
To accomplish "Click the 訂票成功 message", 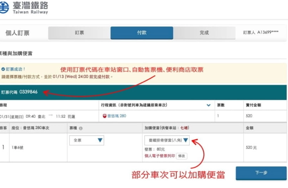I will pyautogui.click(x=15, y=69).
